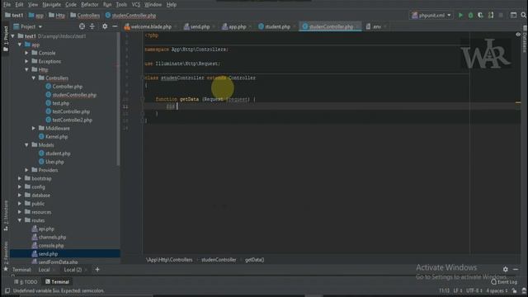The image size is (528, 297).
Task: Open the File menu
Action: [7, 4]
